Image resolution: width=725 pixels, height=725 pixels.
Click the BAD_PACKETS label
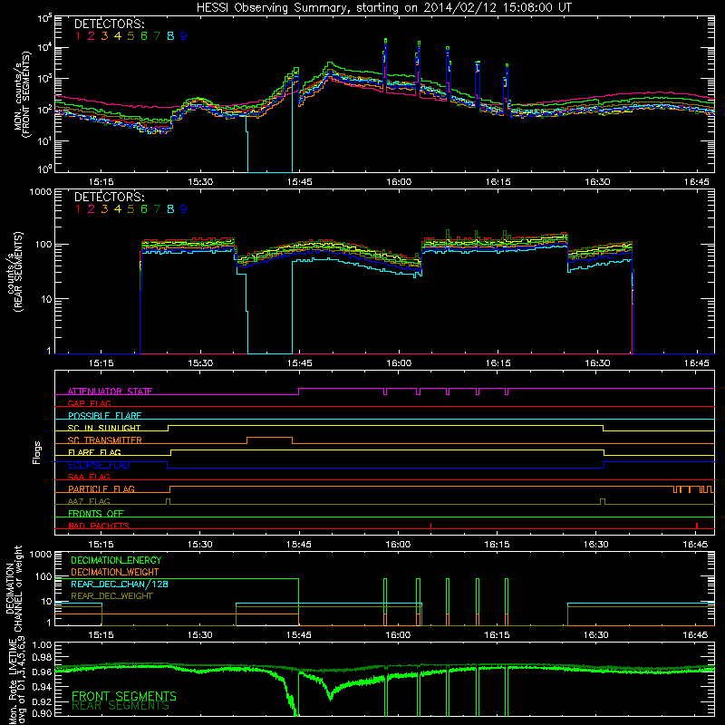click(x=99, y=526)
